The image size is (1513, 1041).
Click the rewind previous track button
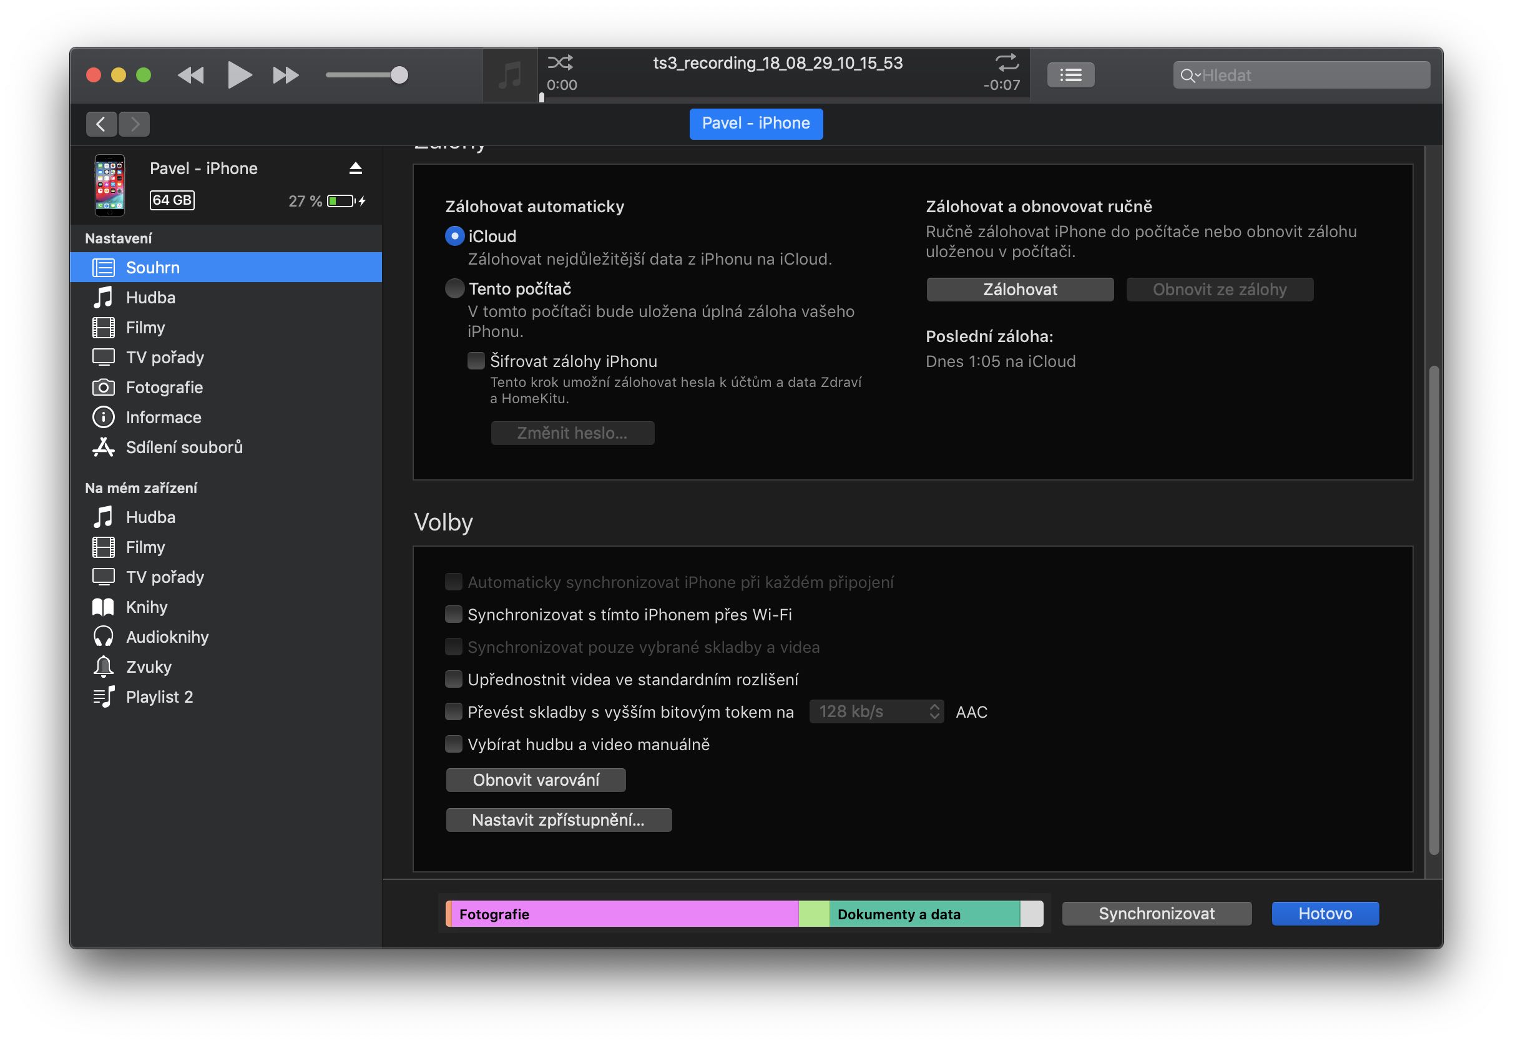(x=190, y=75)
